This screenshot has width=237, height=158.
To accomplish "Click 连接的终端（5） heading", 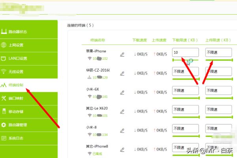I will [81, 25].
